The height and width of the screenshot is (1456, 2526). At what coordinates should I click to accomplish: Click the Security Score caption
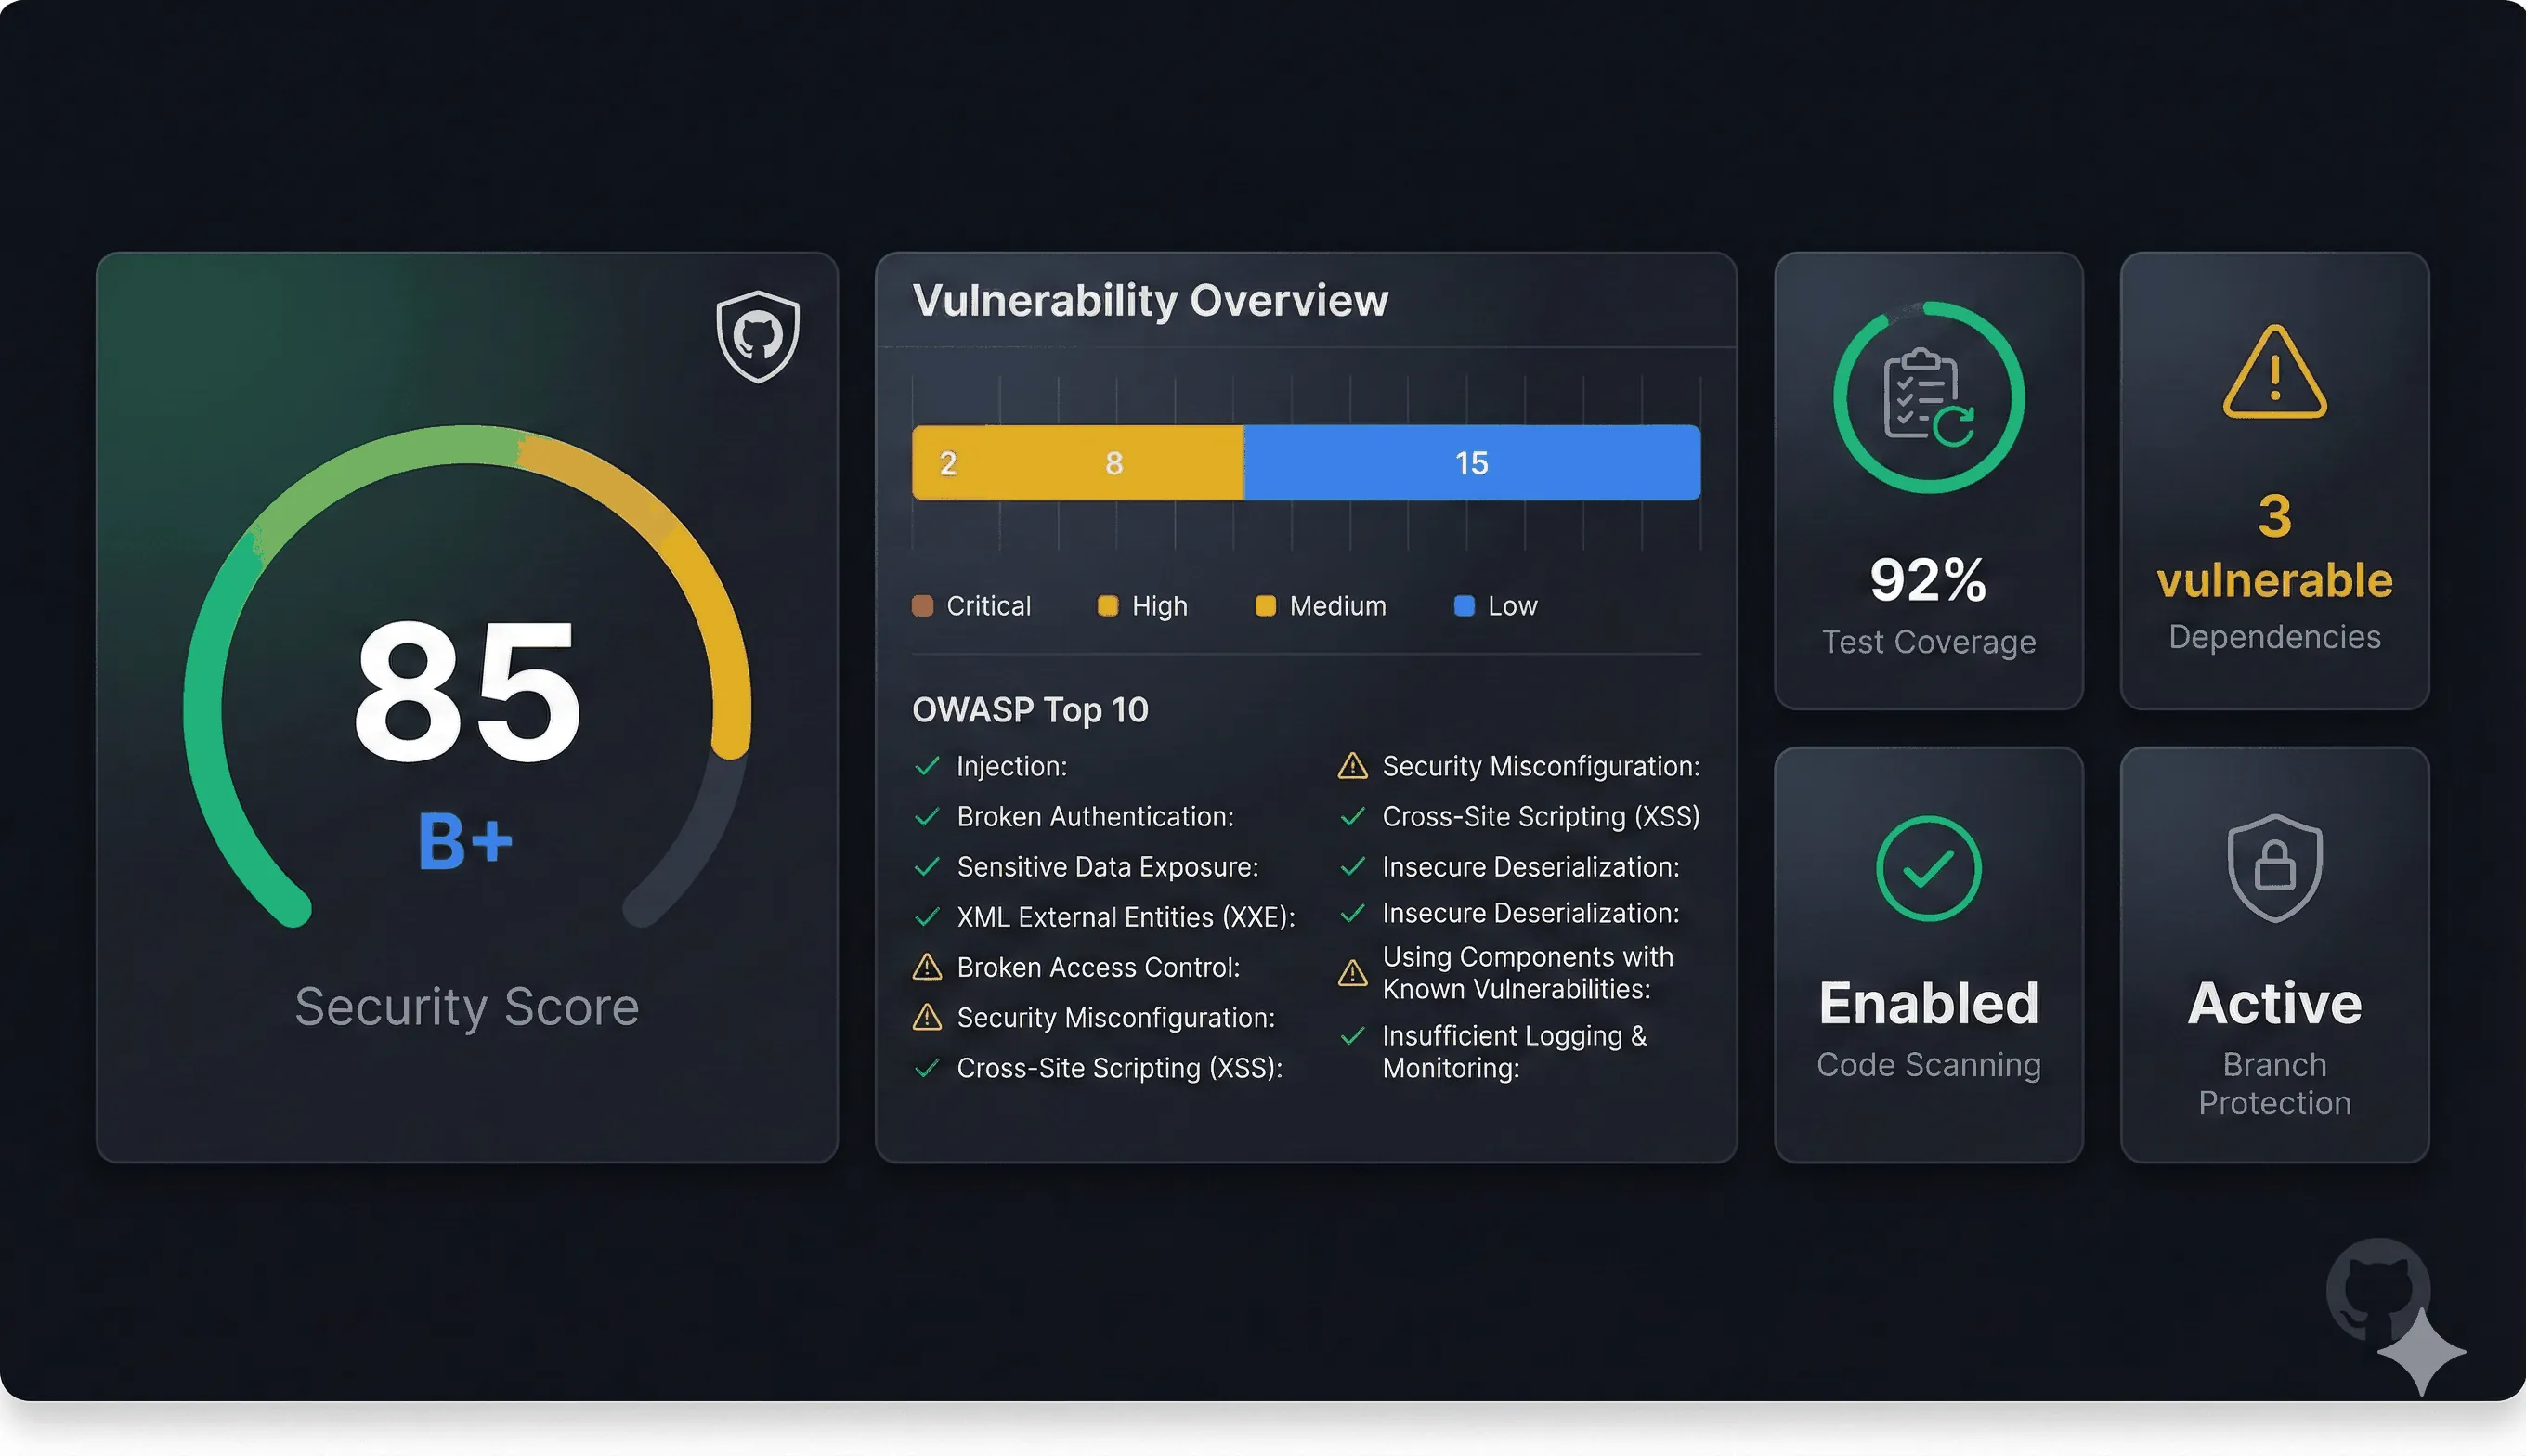point(467,1007)
